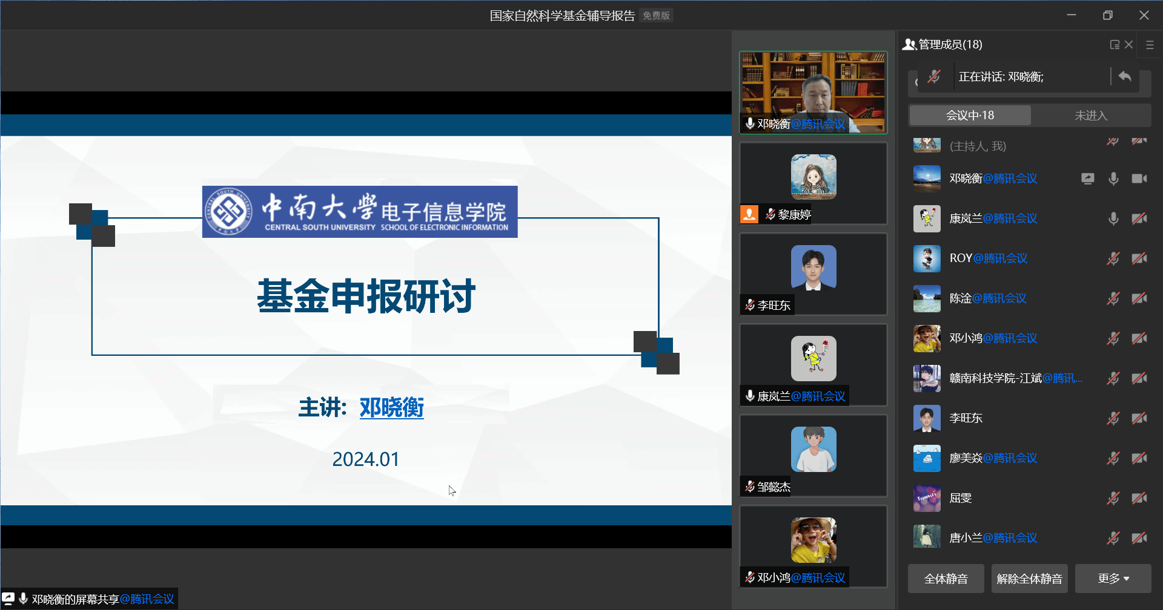Click screen share icon in bottom-left status
Viewport: 1163px width, 610px height.
(x=8, y=599)
